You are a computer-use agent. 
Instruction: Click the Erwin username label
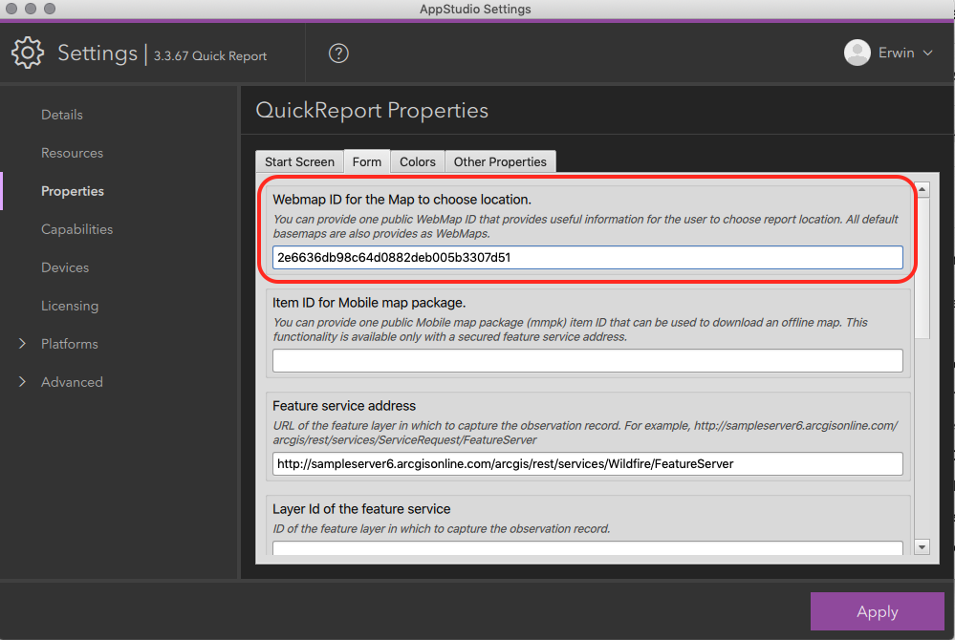896,53
